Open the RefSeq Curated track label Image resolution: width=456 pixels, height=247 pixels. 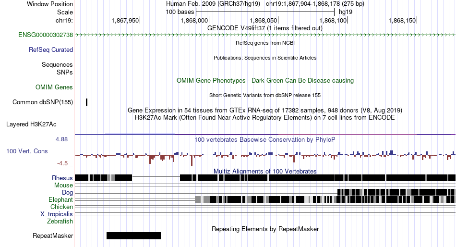[x=51, y=50]
